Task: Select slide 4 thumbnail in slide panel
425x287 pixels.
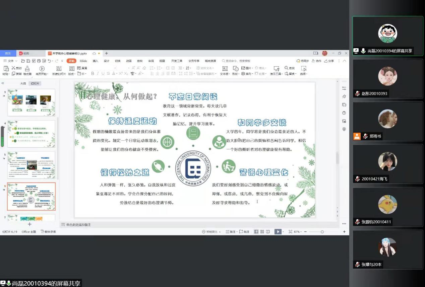Action: 31,134
